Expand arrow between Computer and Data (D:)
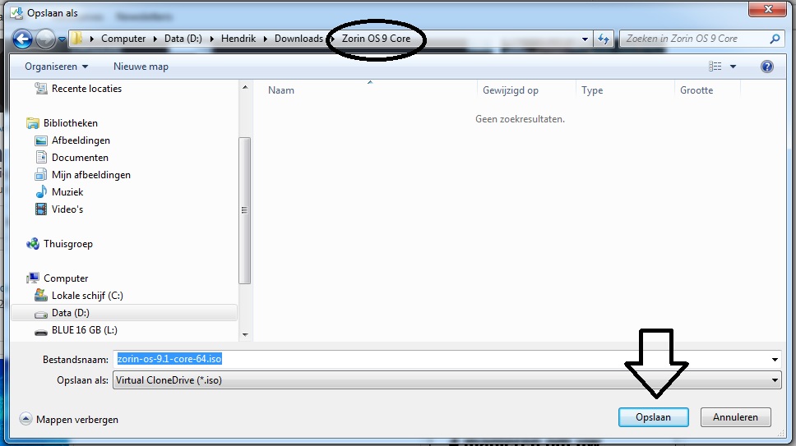 tap(155, 39)
